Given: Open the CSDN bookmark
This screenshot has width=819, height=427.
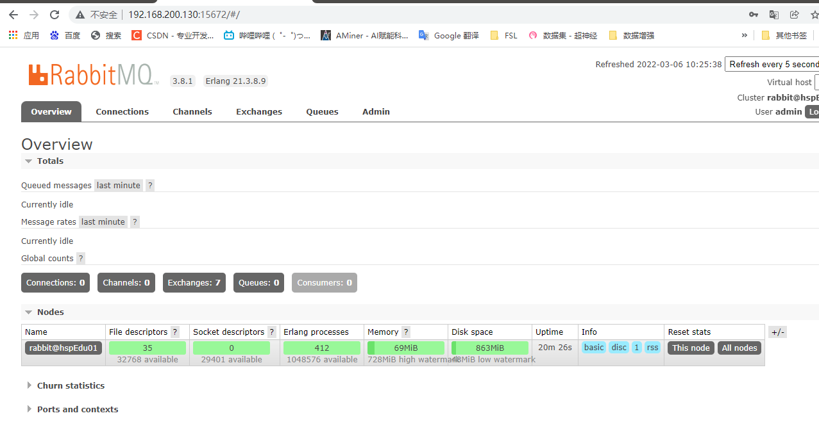Looking at the screenshot, I should (173, 35).
